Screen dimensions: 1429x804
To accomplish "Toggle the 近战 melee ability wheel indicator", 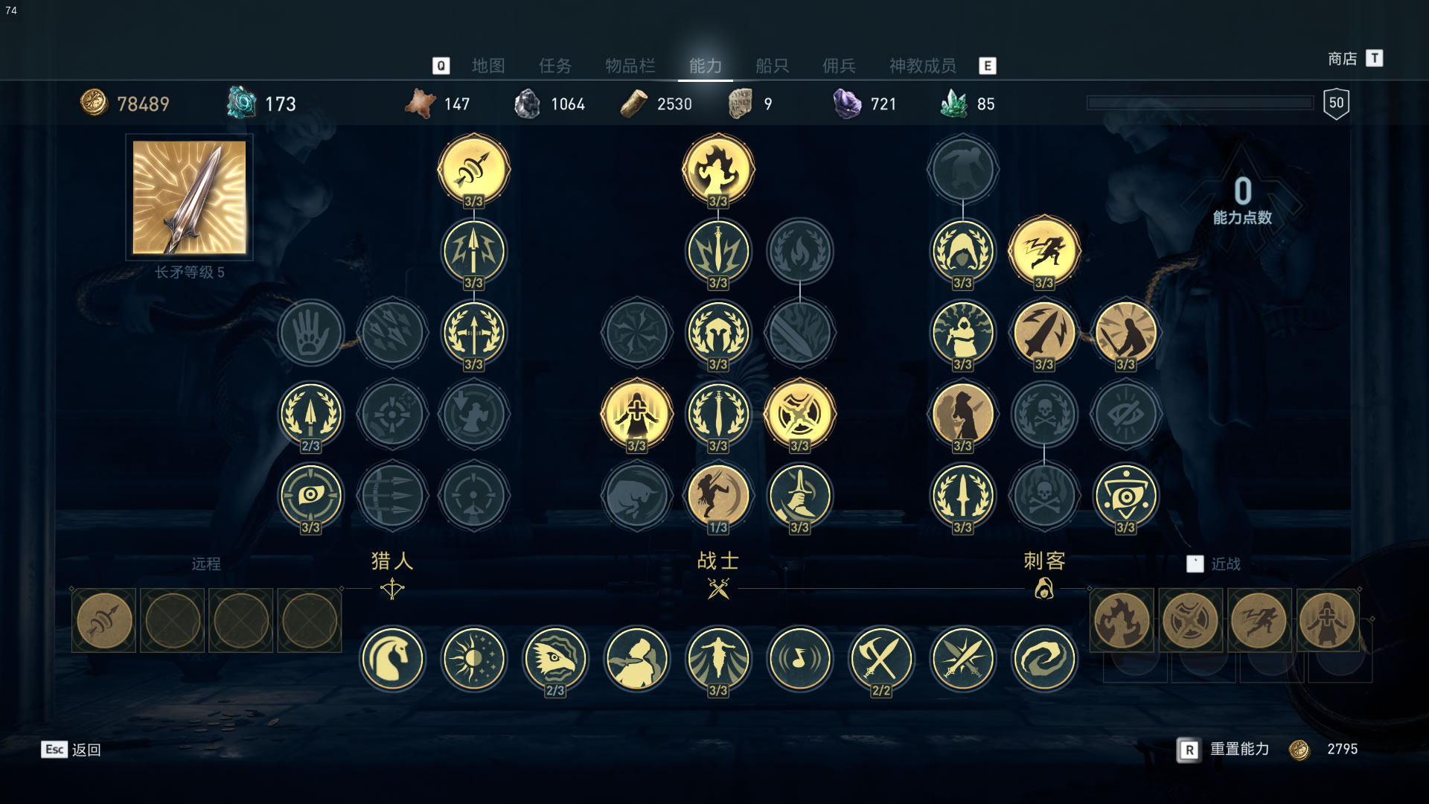I will tap(1214, 564).
